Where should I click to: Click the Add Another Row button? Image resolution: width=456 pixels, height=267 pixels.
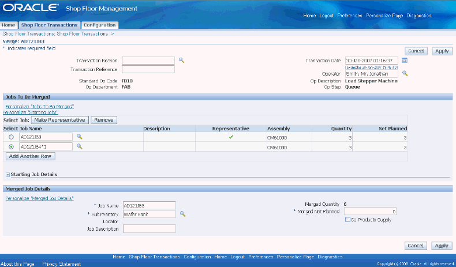(30, 156)
